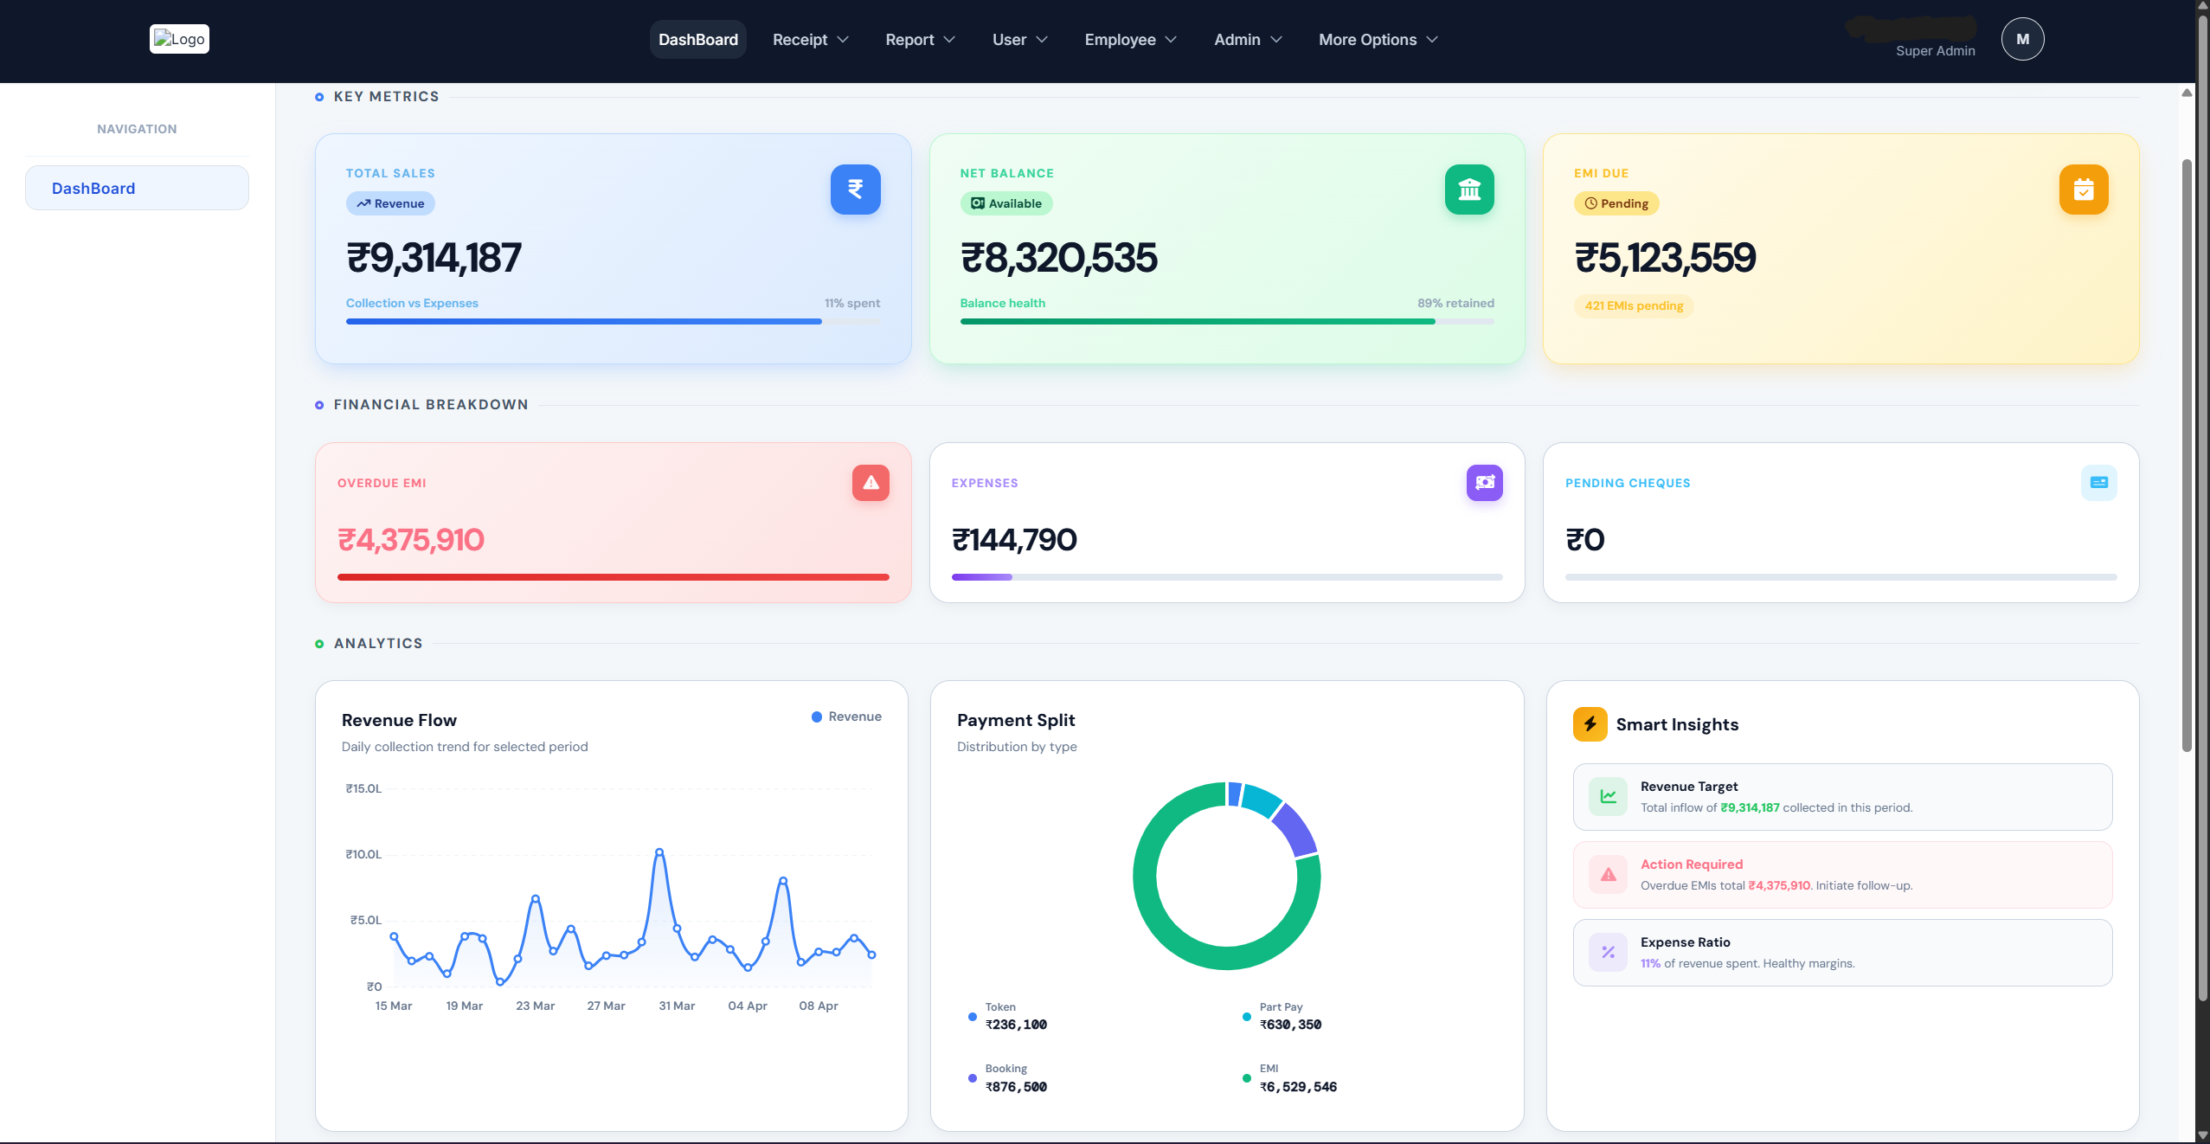Expand the More Options menu
Image resolution: width=2210 pixels, height=1144 pixels.
pos(1376,39)
